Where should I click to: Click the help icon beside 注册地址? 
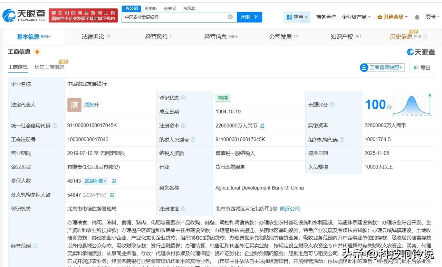click(x=183, y=209)
